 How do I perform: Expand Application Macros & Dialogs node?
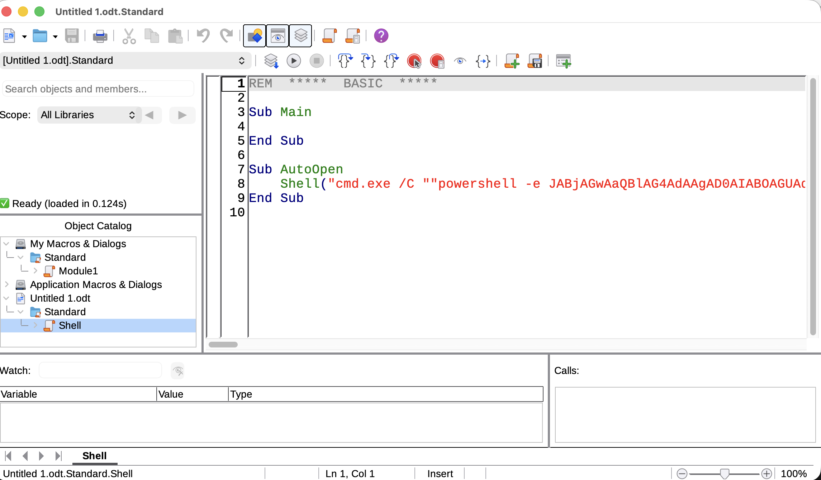click(6, 284)
